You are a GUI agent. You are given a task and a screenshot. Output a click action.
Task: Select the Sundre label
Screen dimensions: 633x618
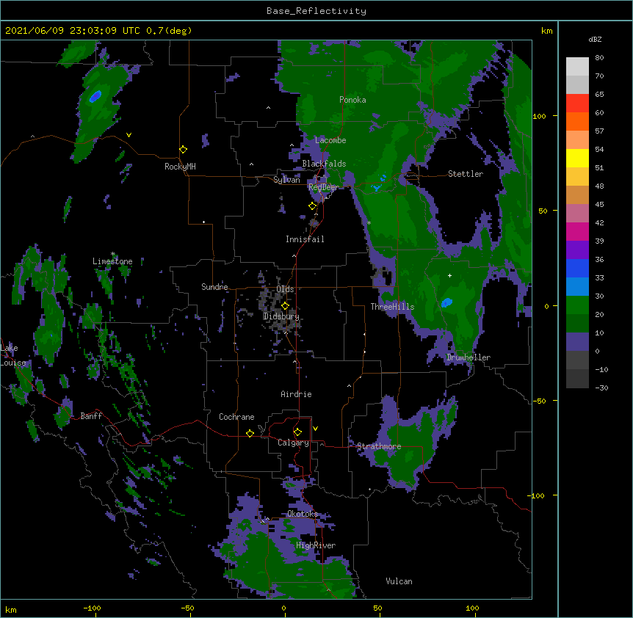(214, 287)
